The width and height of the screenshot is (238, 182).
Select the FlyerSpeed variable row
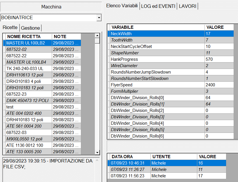click(x=122, y=85)
